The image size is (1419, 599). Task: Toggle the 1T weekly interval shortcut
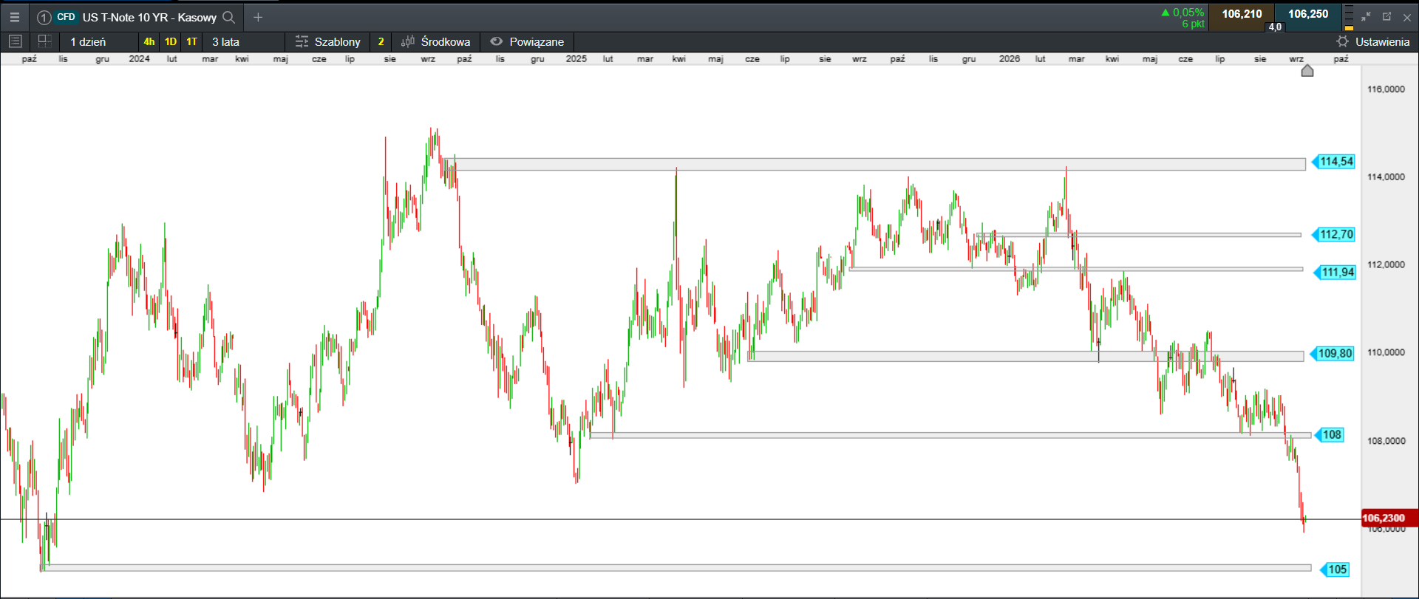point(191,41)
